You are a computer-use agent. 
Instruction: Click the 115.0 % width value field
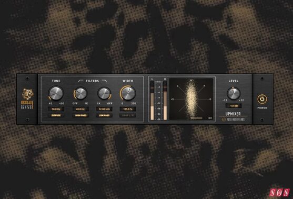click(x=128, y=109)
